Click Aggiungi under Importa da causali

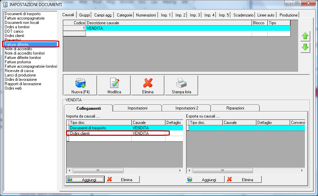coord(85,179)
